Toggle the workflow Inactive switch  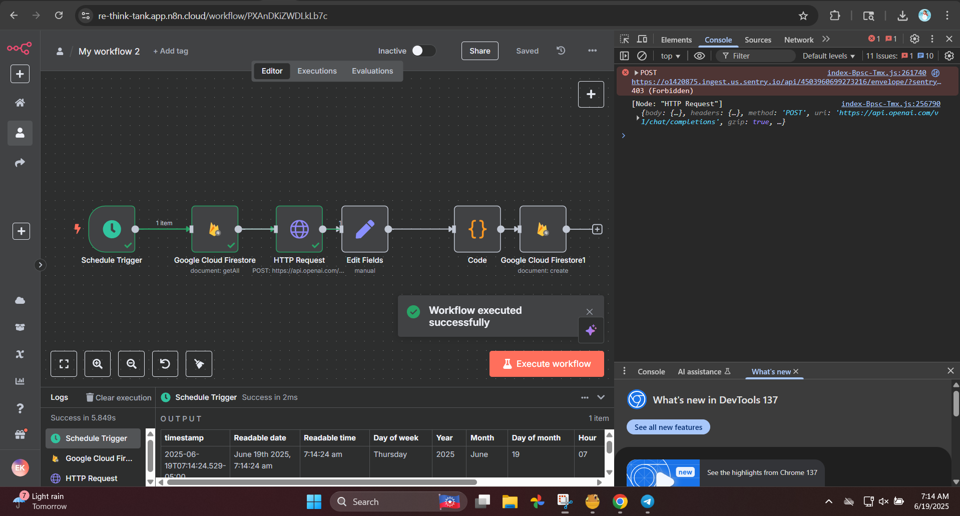tap(423, 51)
